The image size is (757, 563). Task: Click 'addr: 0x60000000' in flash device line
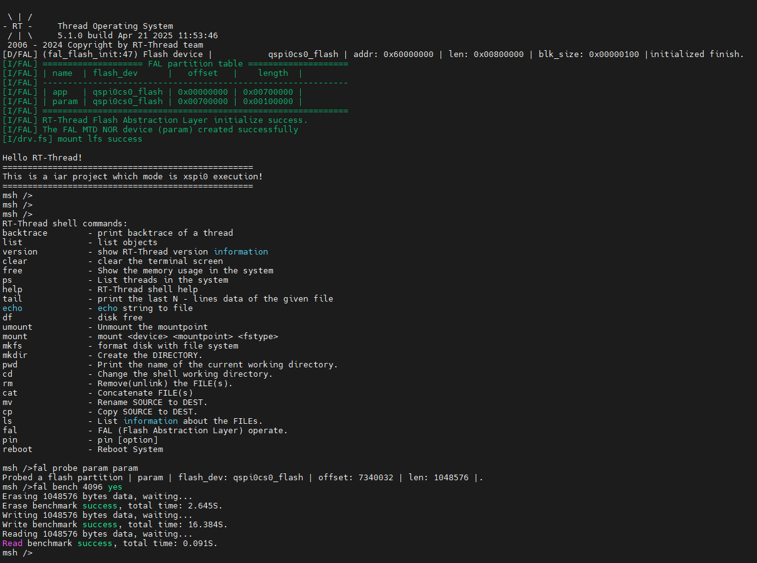click(394, 55)
